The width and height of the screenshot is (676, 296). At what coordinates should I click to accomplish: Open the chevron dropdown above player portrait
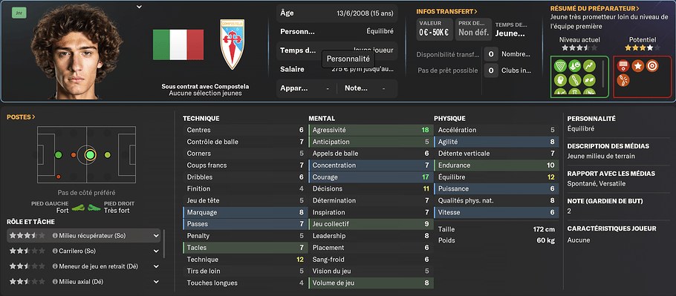click(x=139, y=7)
